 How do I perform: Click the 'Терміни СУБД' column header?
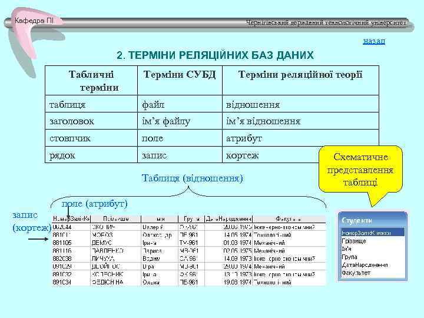point(180,80)
